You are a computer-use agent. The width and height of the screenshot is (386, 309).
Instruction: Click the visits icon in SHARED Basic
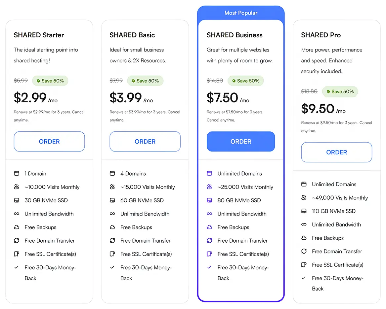click(112, 187)
